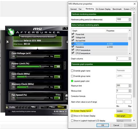Viewport: 138px width, 129px height.
Task: Toggle the fan speed Auto button
Action: pos(58,95)
